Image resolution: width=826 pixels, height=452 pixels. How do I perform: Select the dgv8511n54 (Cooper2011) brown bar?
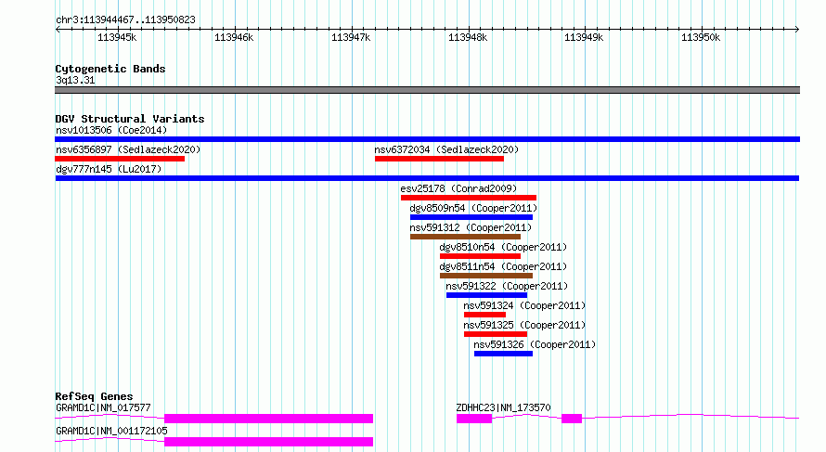486,276
